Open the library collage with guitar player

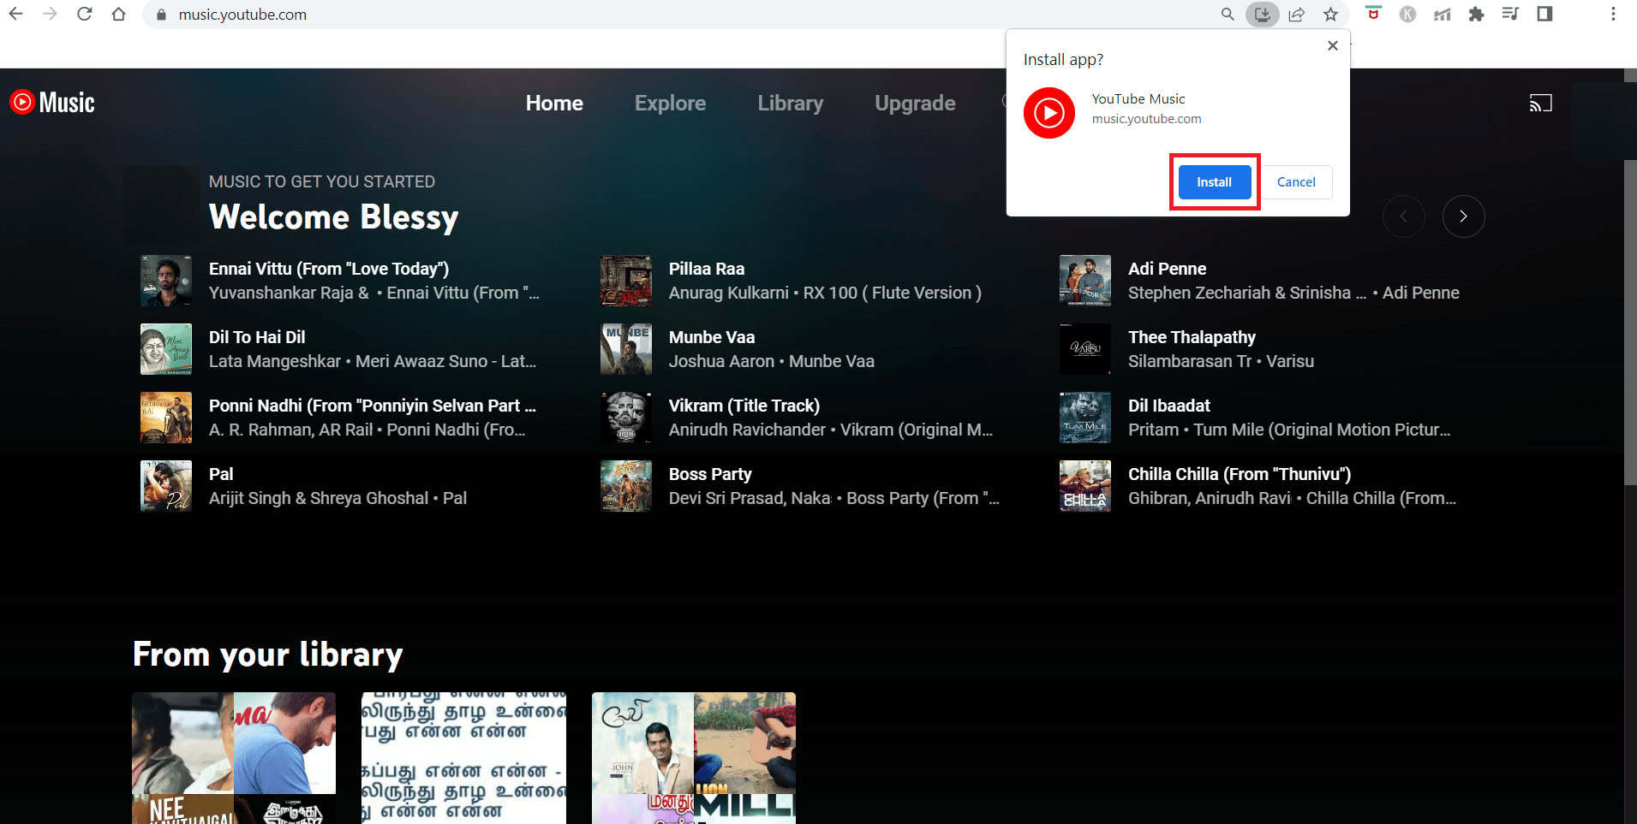[x=694, y=758]
